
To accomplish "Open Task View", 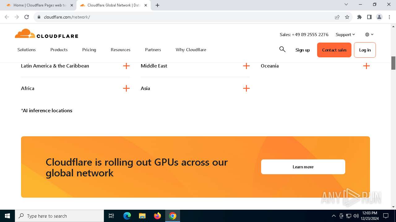I will click(x=111, y=216).
